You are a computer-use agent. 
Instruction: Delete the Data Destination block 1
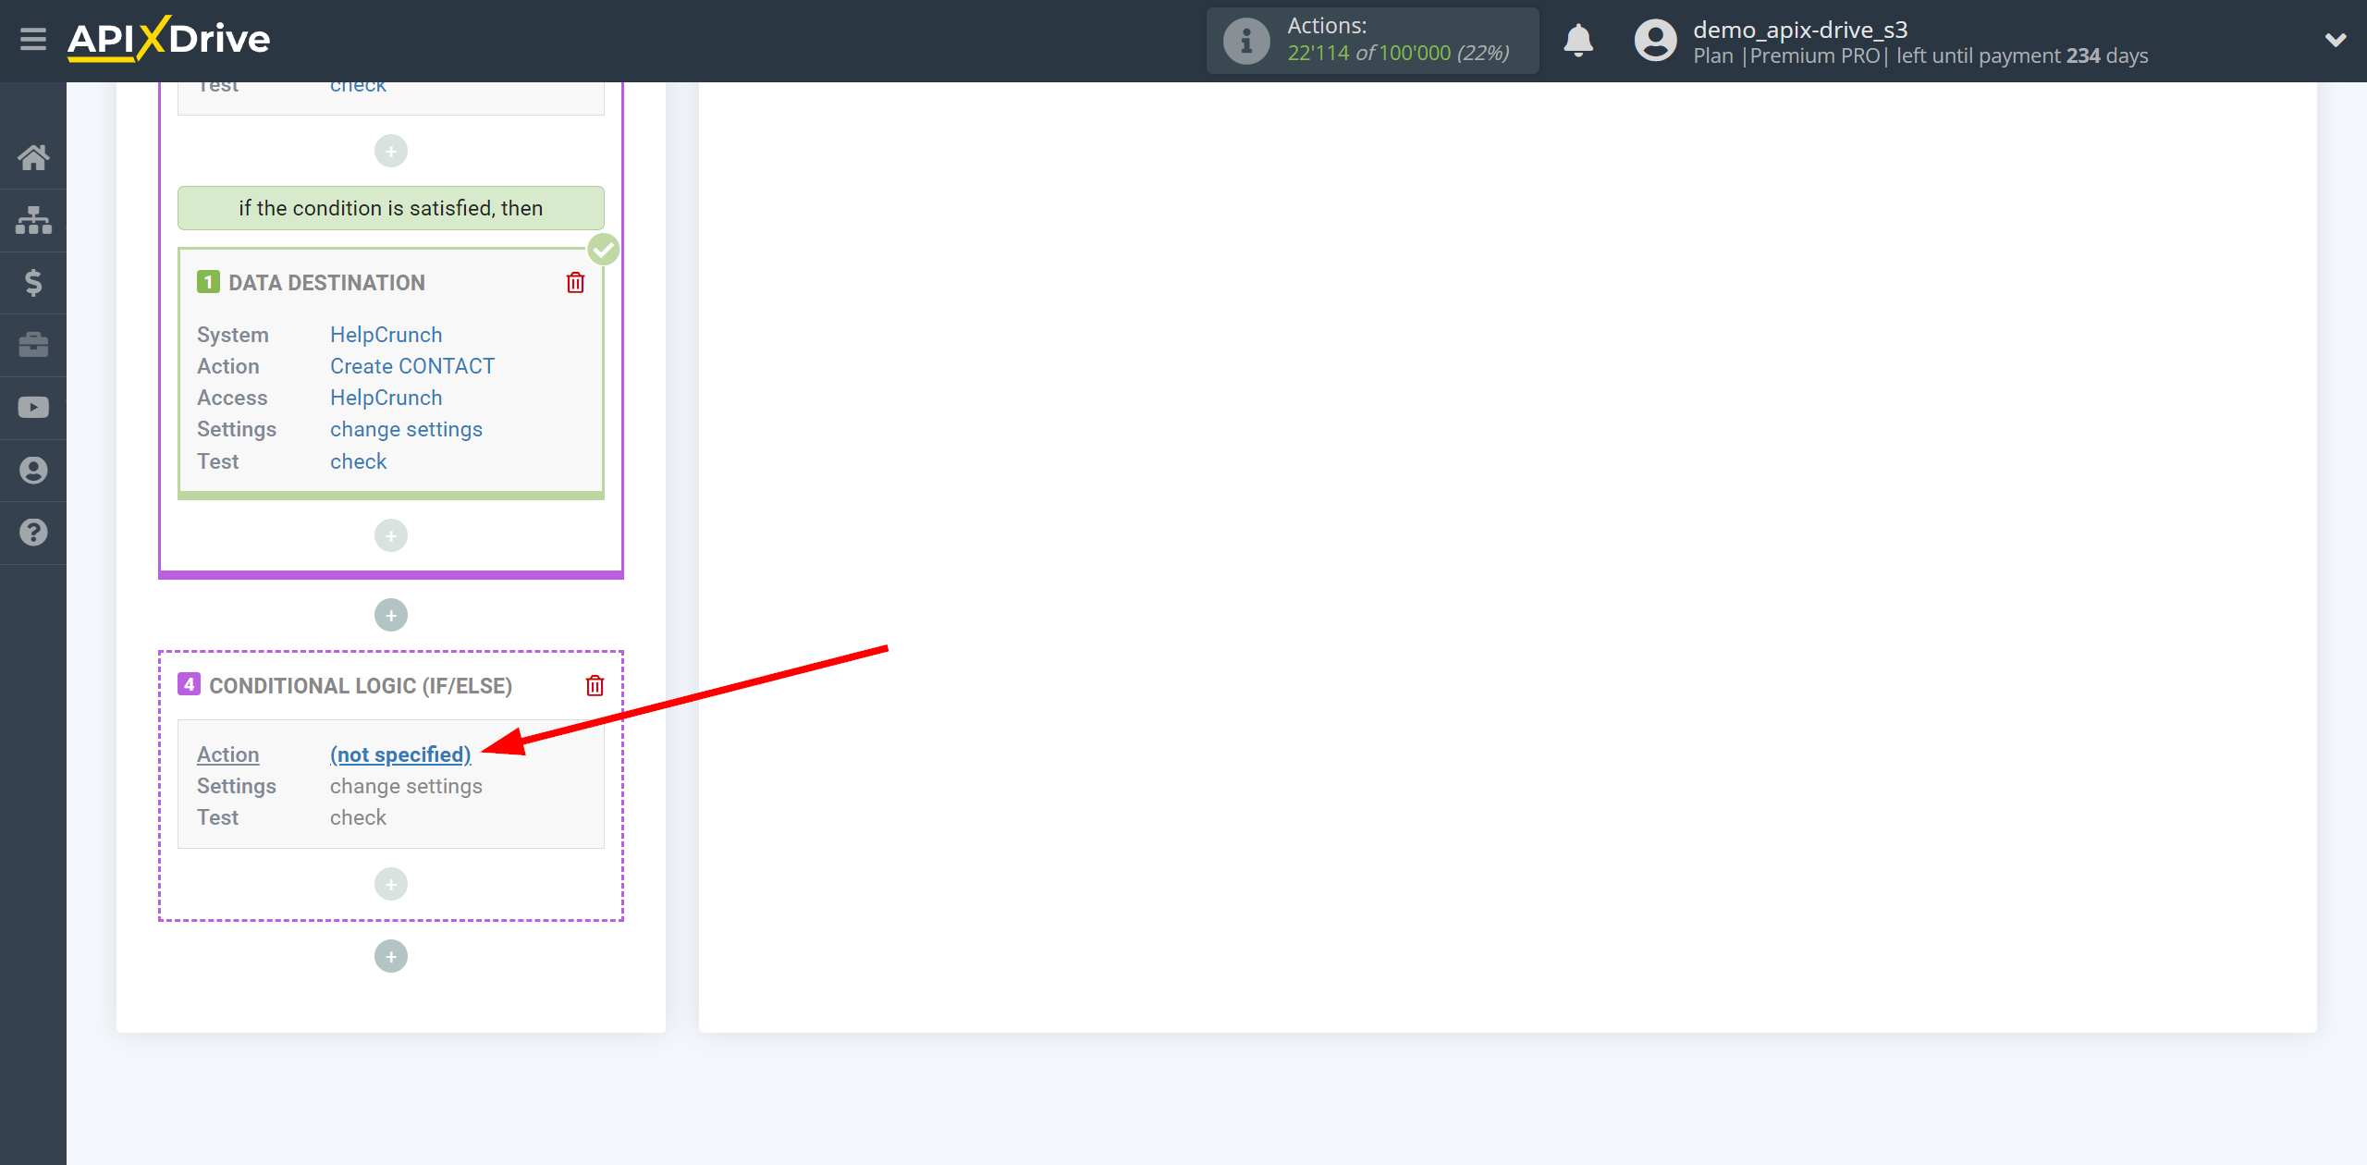click(578, 282)
